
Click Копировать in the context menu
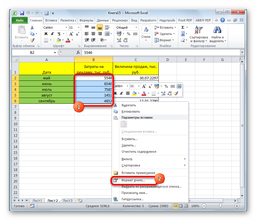[x=131, y=111]
